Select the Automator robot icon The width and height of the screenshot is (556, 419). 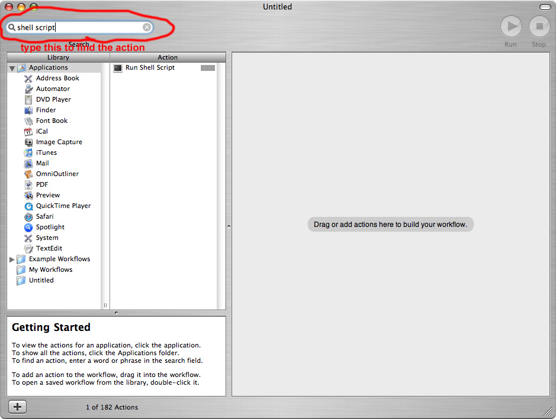pos(28,89)
